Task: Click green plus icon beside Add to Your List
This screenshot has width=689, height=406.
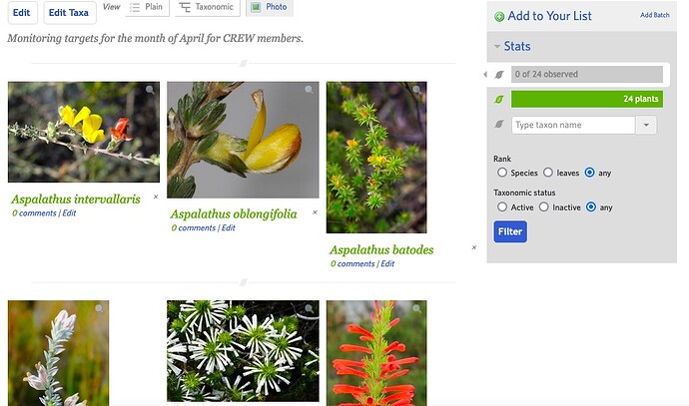Action: pyautogui.click(x=499, y=17)
